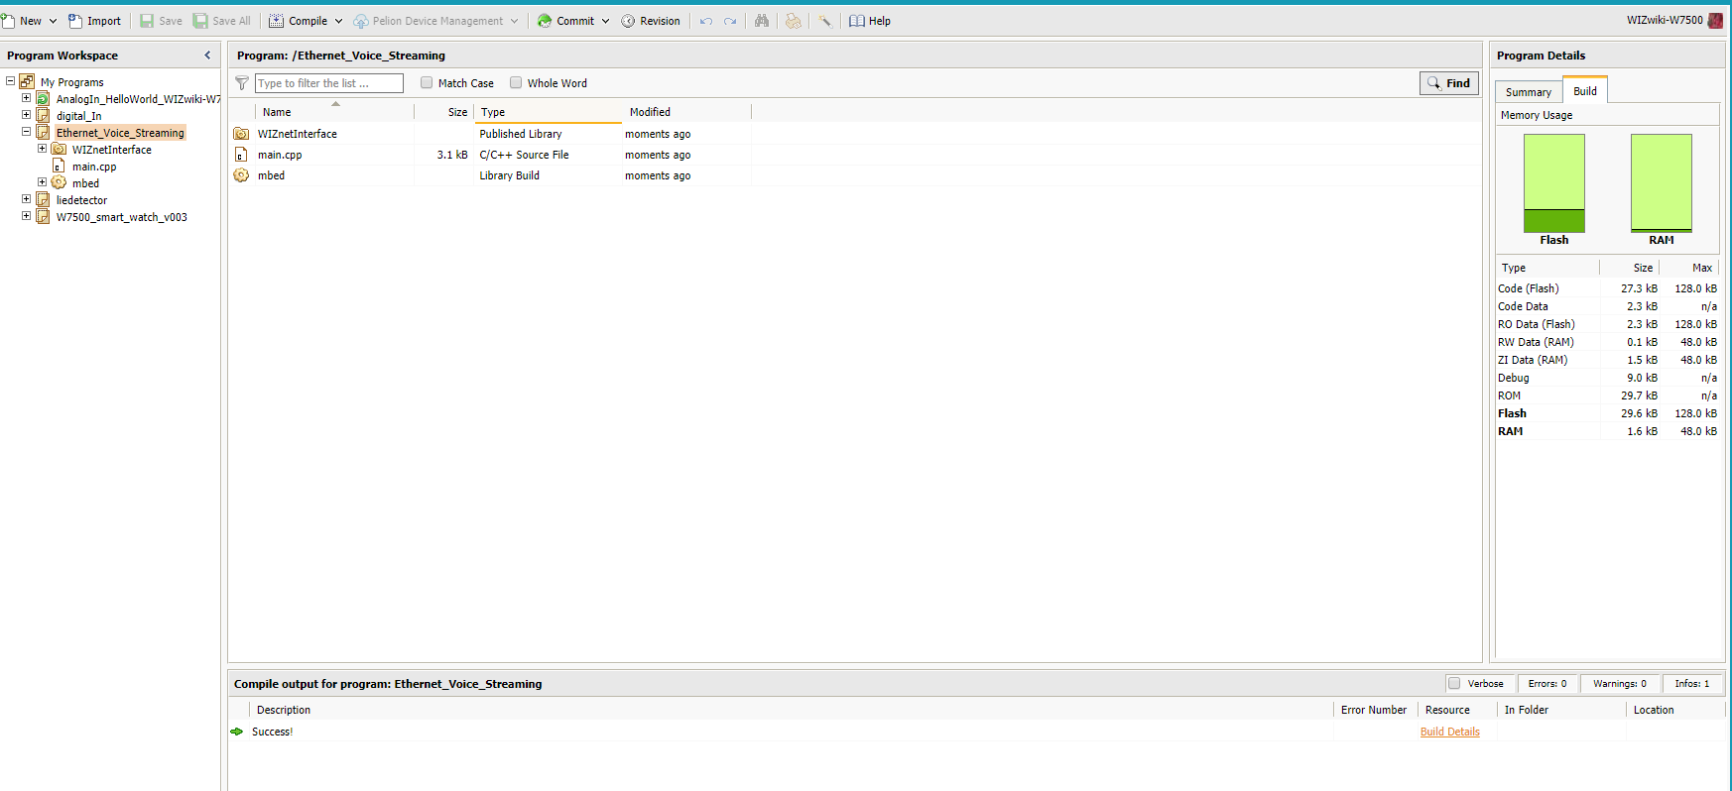Collapse the Program Workspace panel chevron

pyautogui.click(x=207, y=56)
